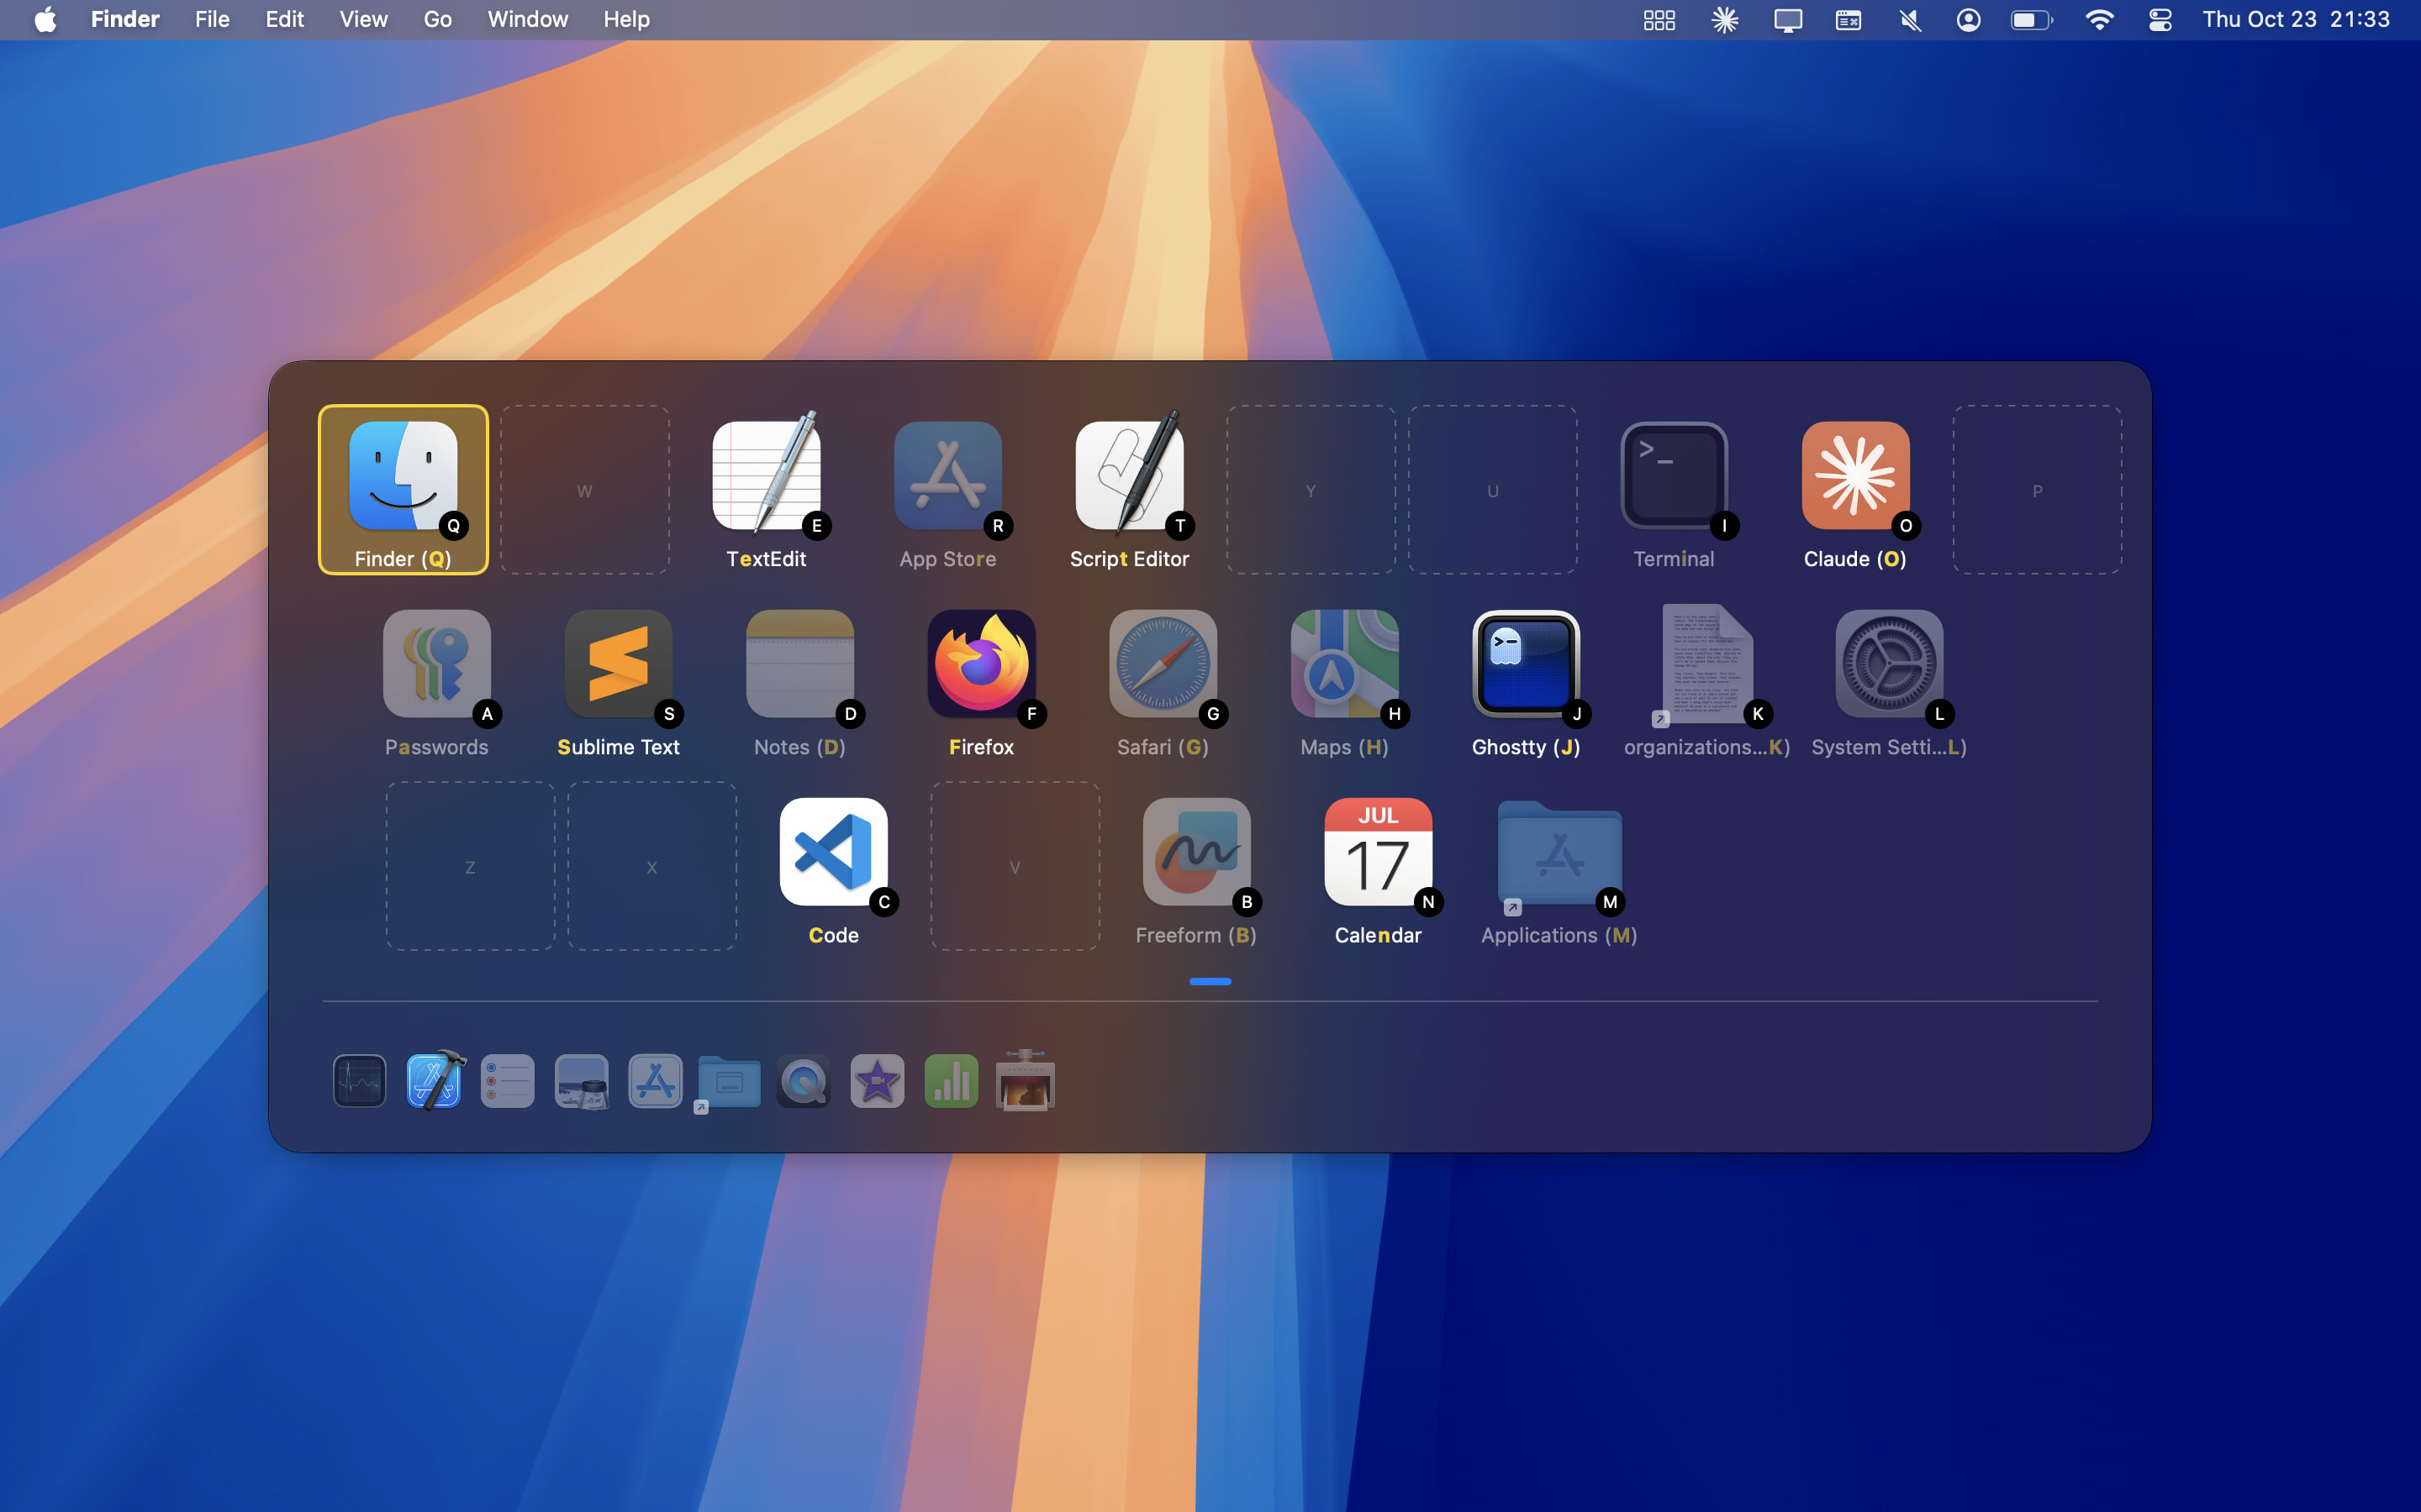
Task: Launch QuickTime Player from bottom row
Action: coord(804,1081)
